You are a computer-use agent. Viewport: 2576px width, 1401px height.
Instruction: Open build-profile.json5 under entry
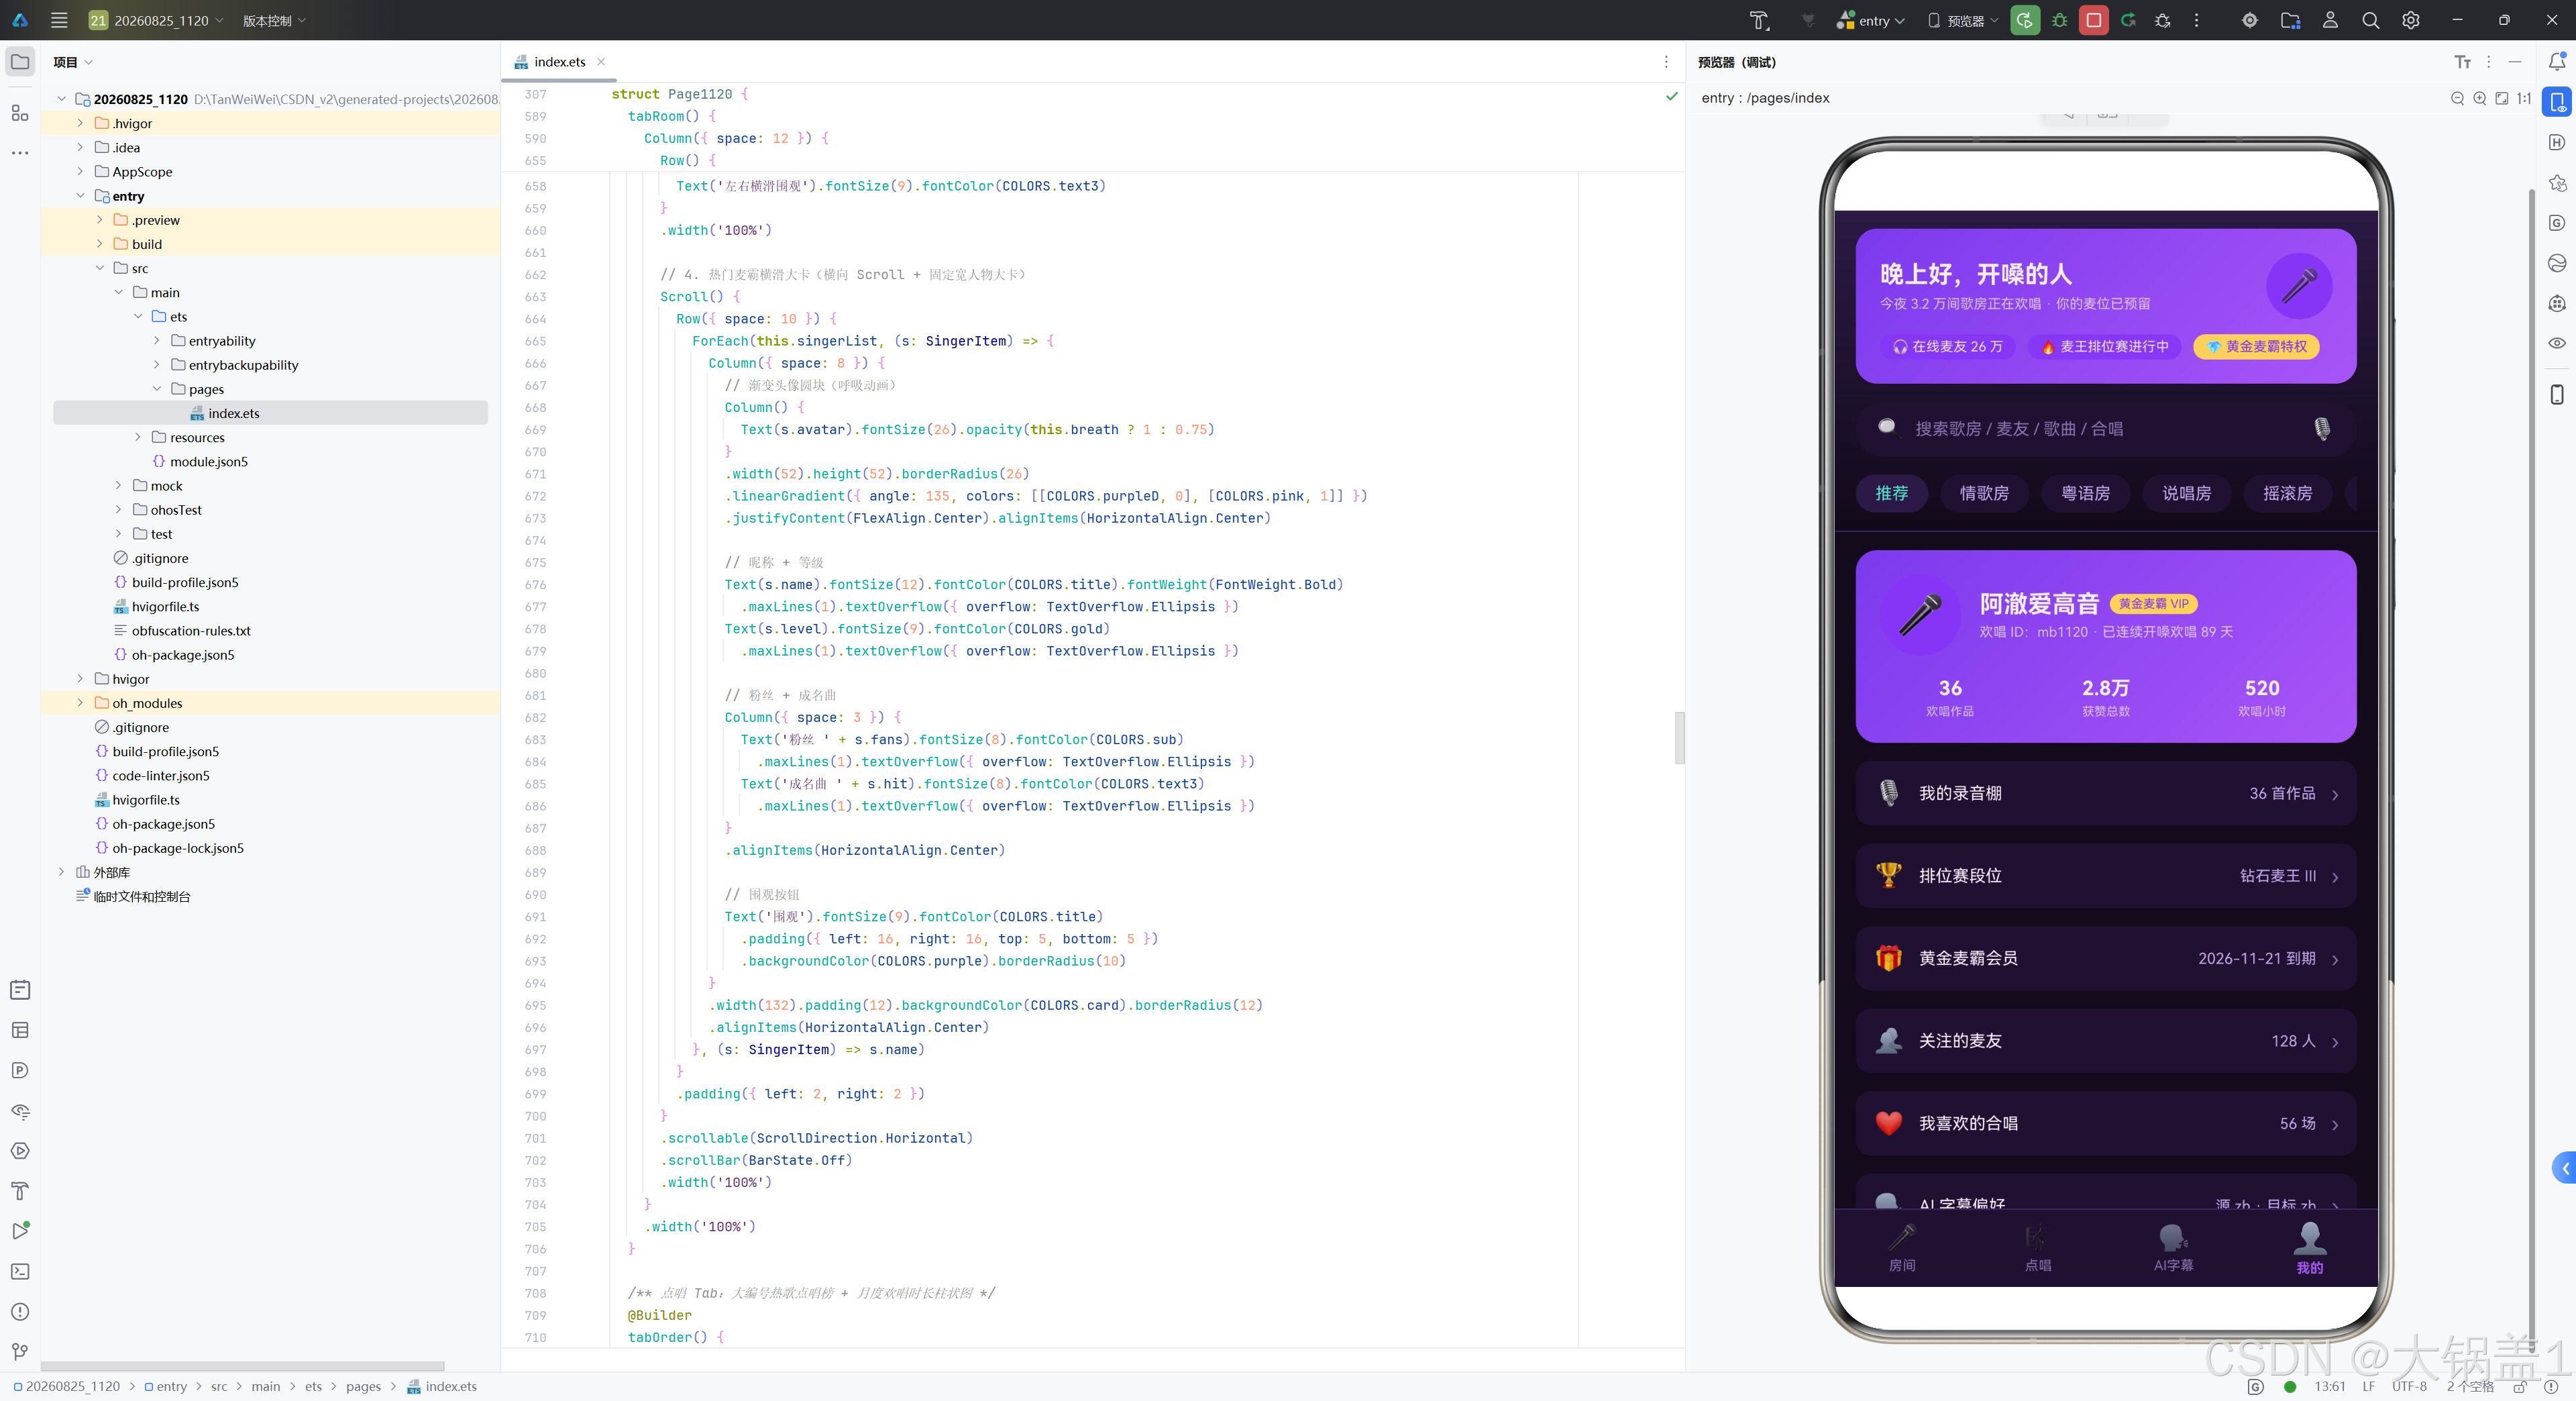pos(185,582)
